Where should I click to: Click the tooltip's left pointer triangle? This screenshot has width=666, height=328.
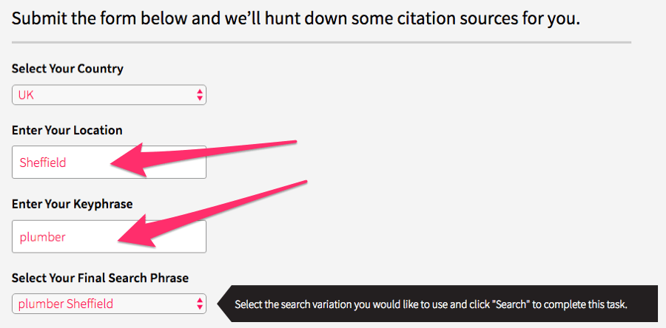pos(222,304)
